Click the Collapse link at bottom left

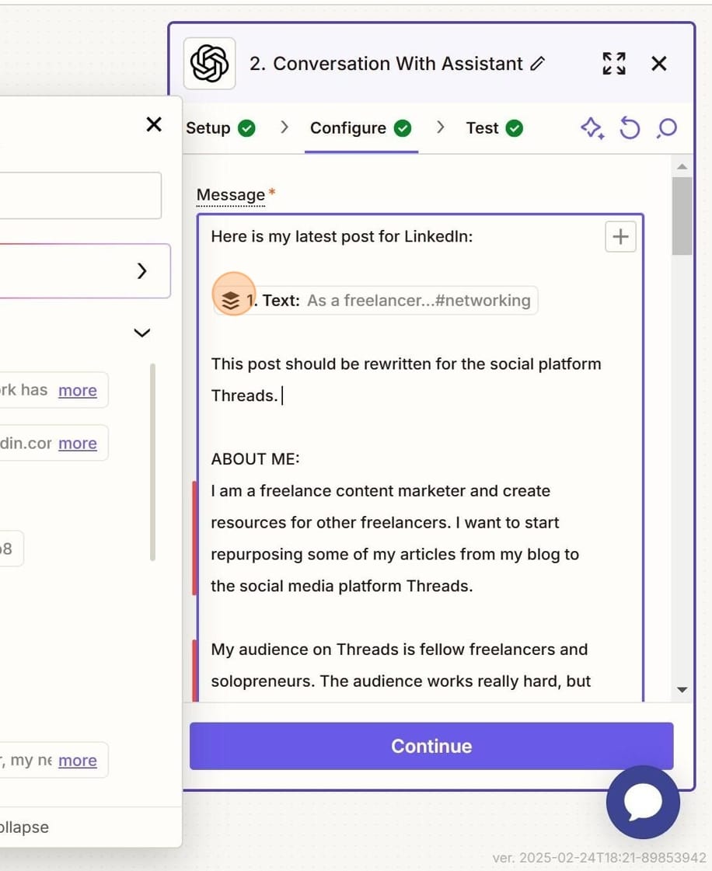pyautogui.click(x=24, y=827)
